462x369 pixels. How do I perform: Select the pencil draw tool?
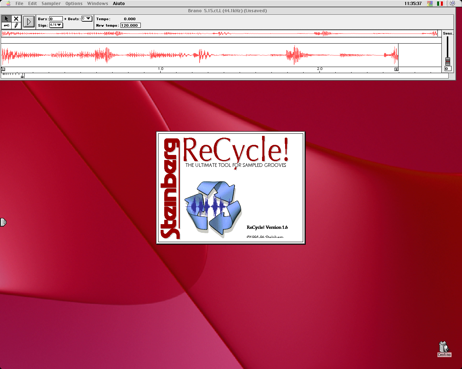[x=16, y=25]
